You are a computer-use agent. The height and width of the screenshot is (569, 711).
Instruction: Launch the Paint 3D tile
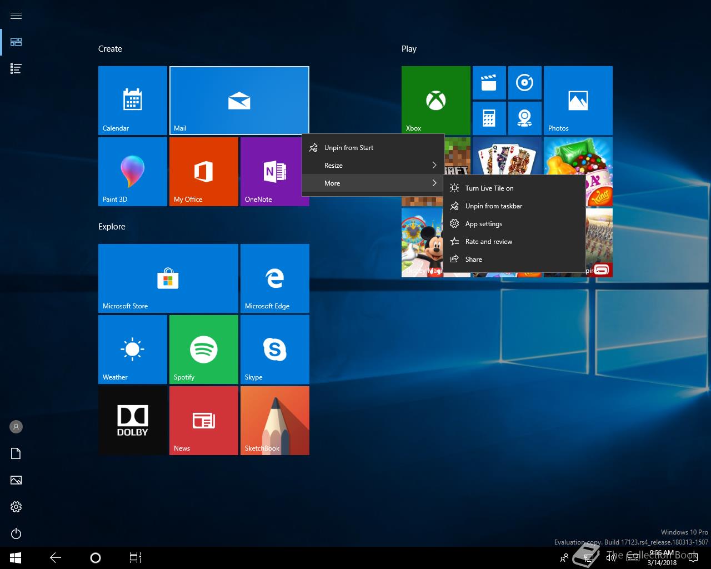133,172
